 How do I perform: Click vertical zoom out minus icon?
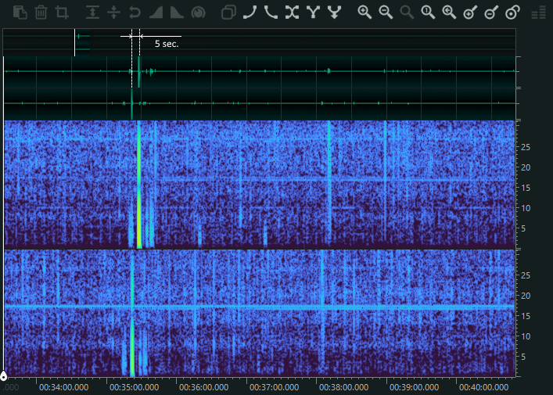pos(491,13)
